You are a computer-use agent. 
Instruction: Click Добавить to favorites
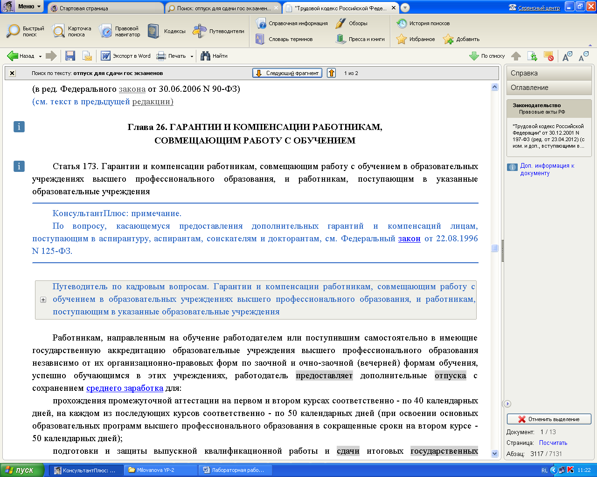click(461, 39)
